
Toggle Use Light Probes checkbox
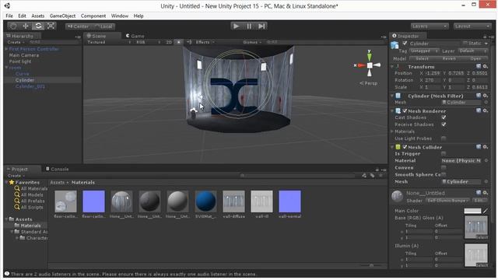[444, 138]
